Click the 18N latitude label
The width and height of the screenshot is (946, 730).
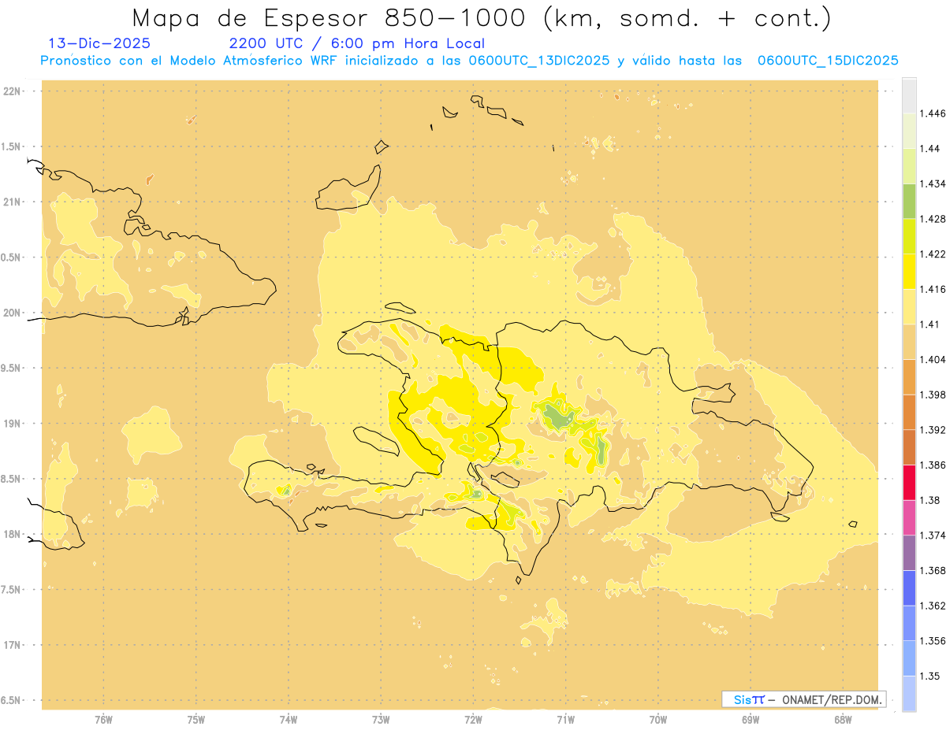pyautogui.click(x=13, y=534)
